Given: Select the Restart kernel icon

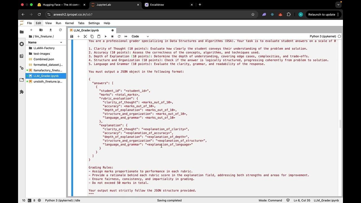Looking at the screenshot, I should tap(119, 36).
